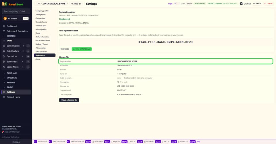Click the I have a licence file button
The height and width of the screenshot is (144, 276).
[x=69, y=100]
